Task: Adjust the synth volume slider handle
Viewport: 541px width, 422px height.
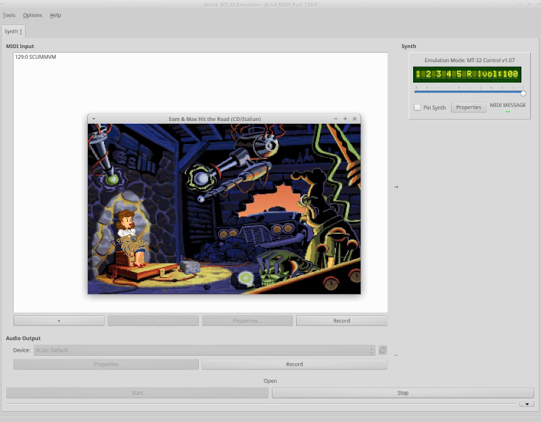Action: [523, 93]
